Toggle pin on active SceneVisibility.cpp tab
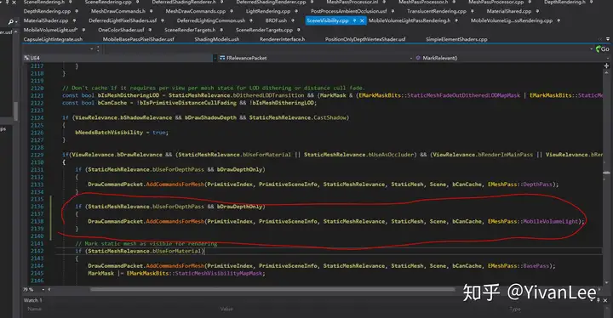Image resolution: width=613 pixels, height=318 pixels. click(354, 20)
